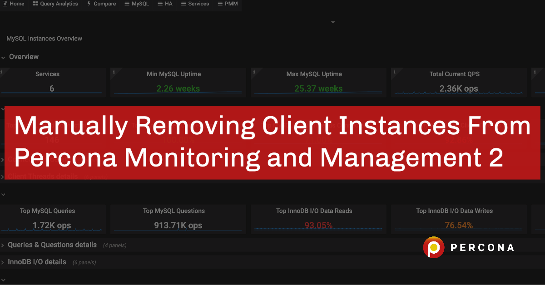Click the small dropdown caret below the navigation bar
The width and height of the screenshot is (545, 285).
333,22
